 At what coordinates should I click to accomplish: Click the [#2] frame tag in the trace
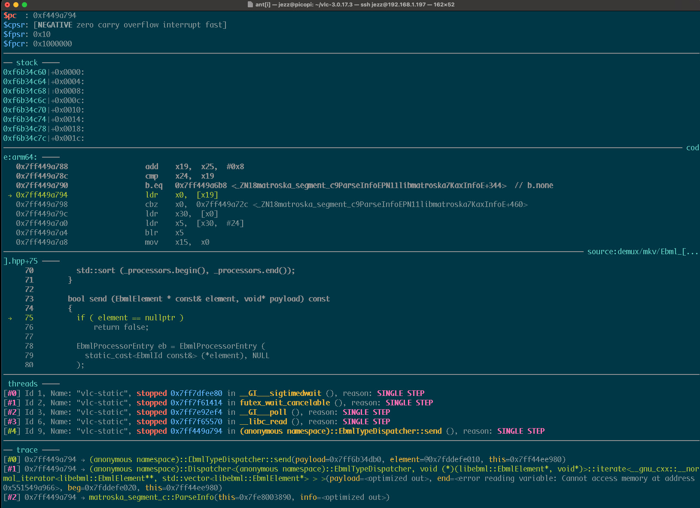click(x=12, y=497)
